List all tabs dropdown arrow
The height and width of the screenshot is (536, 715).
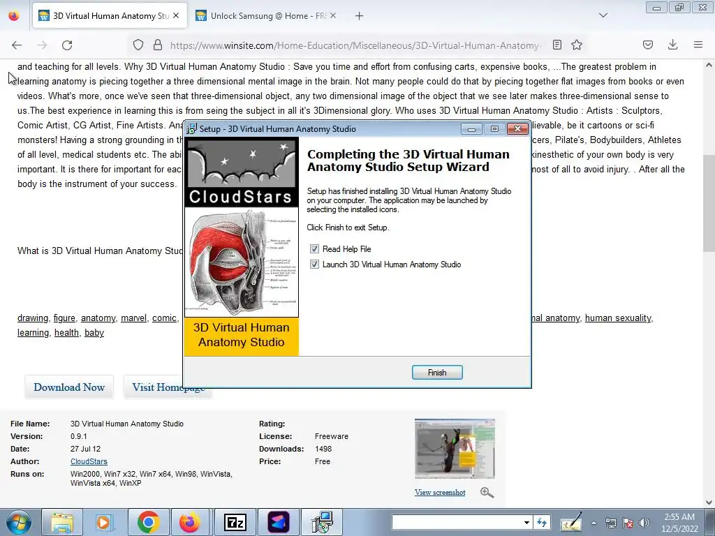click(x=603, y=15)
